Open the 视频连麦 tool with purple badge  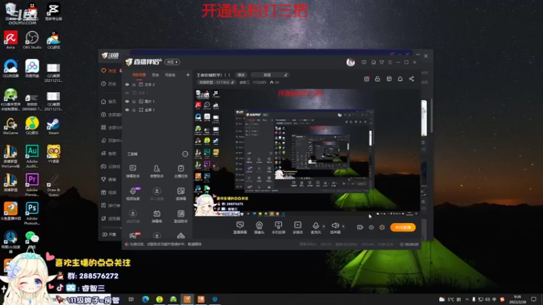(x=132, y=193)
